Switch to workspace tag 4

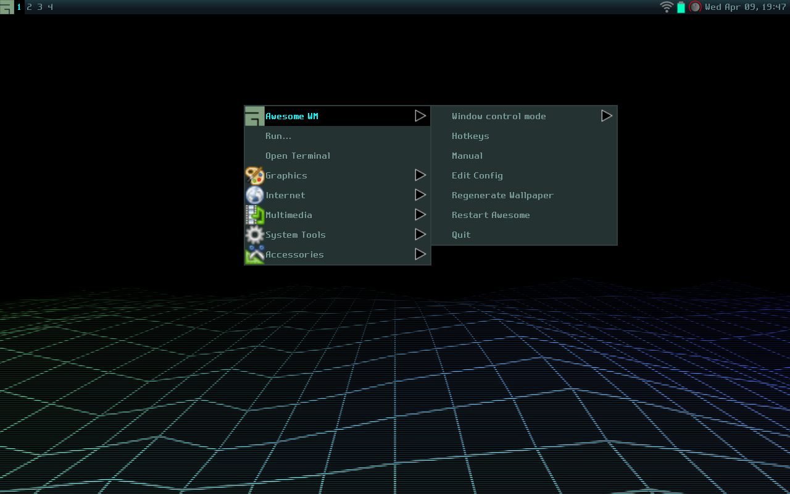50,7
